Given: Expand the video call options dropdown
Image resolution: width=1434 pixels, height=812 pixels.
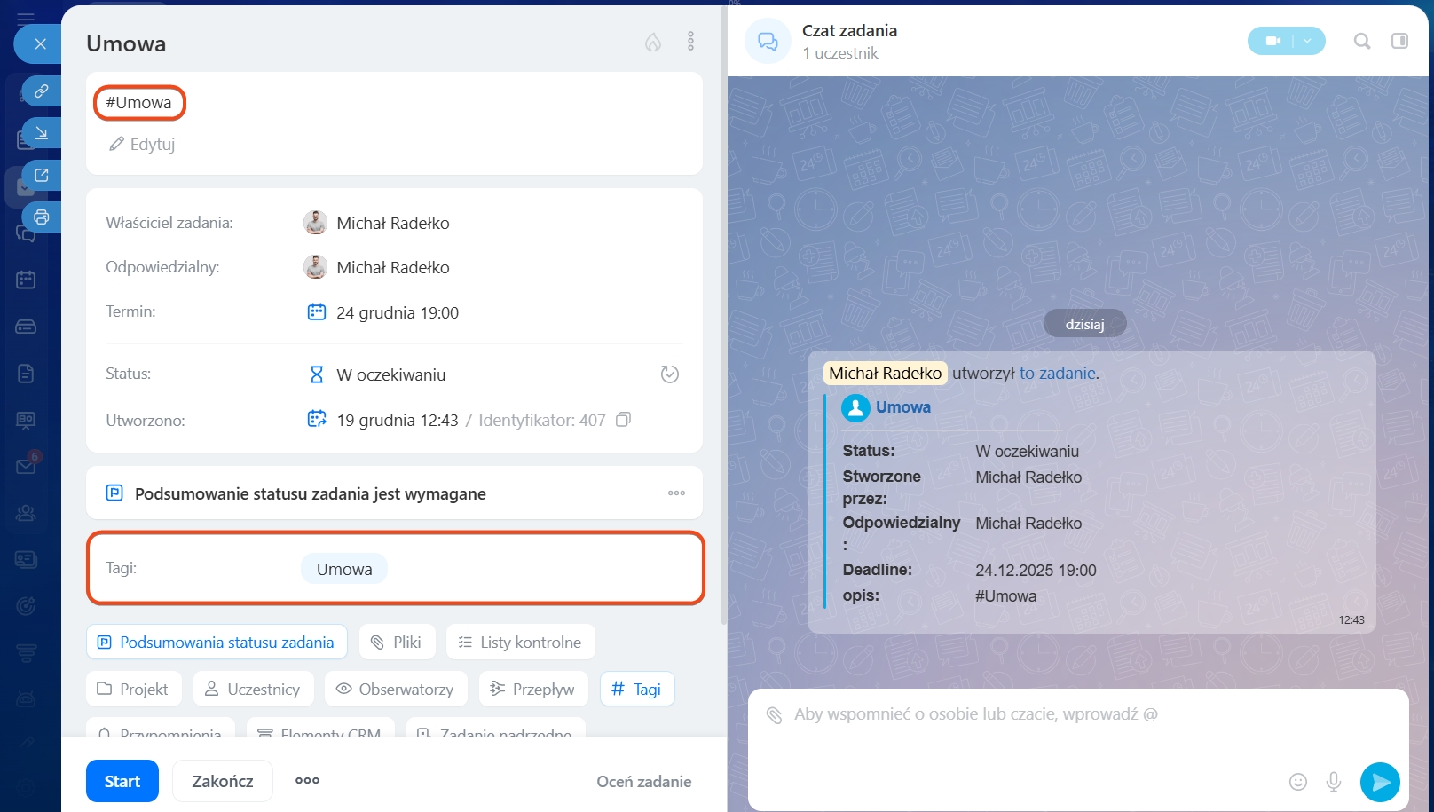Looking at the screenshot, I should pos(1308,41).
